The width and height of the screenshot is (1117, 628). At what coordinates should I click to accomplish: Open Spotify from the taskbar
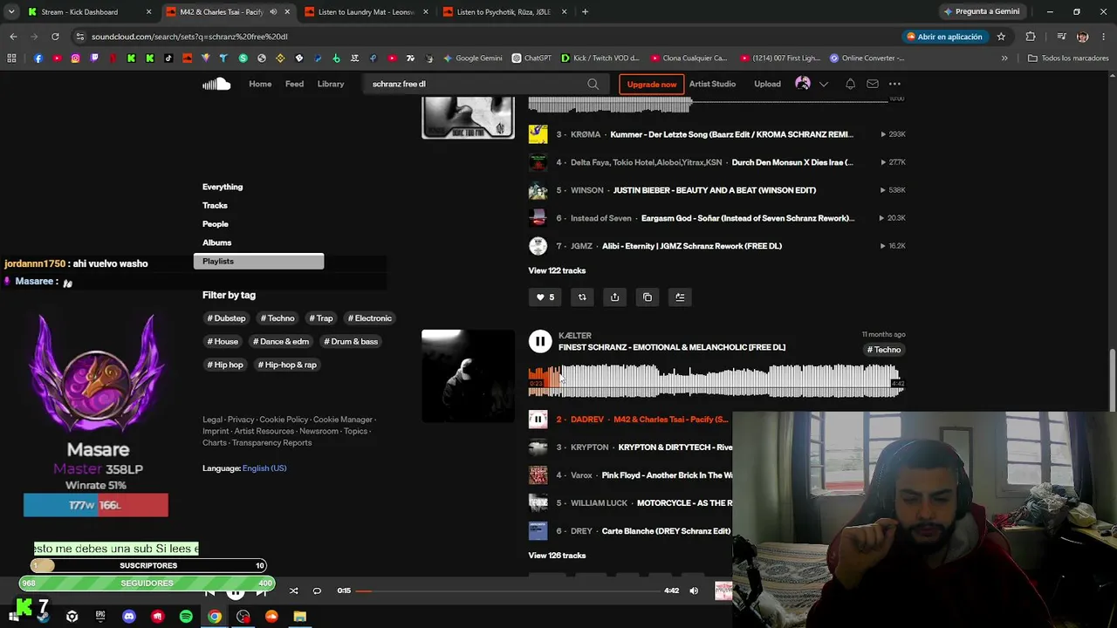click(x=186, y=617)
